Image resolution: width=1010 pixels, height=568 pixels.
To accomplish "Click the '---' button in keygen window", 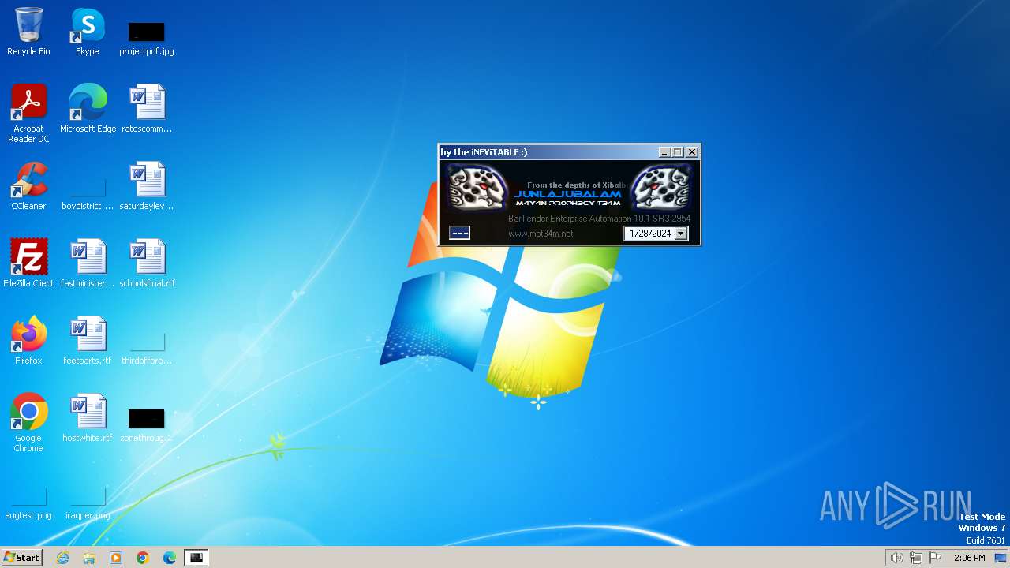I will [459, 233].
